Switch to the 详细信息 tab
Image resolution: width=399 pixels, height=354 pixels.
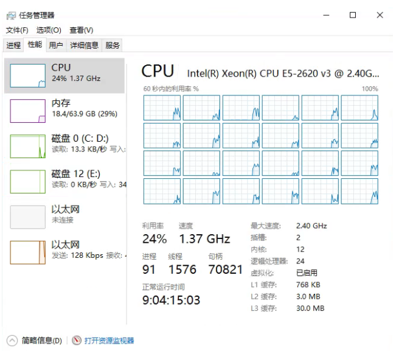pos(84,45)
